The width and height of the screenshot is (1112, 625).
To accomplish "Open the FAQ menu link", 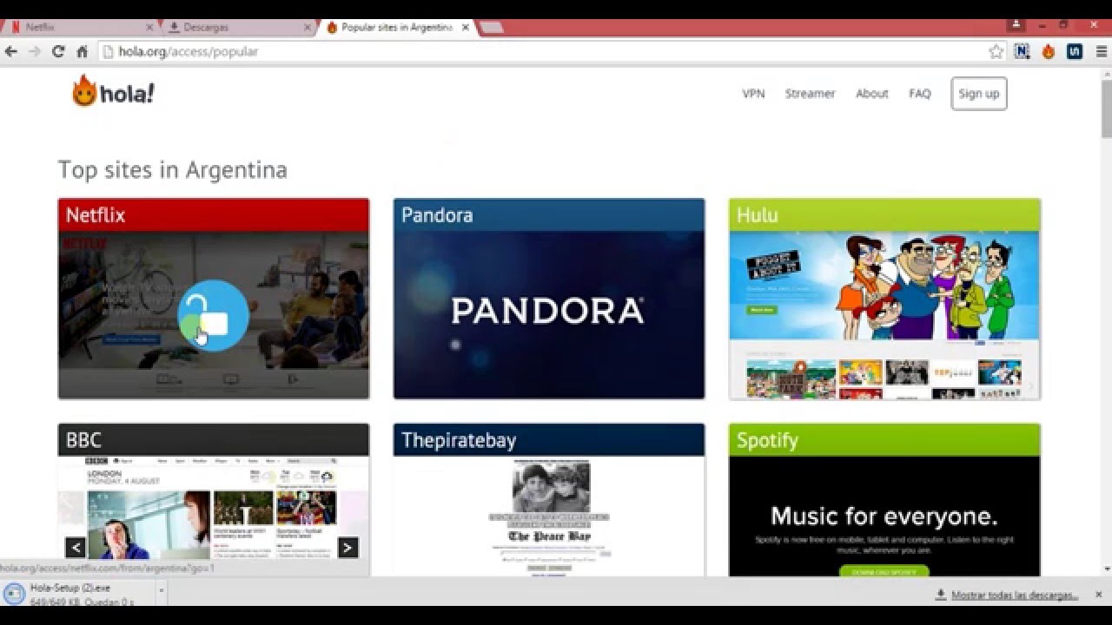I will coord(920,94).
